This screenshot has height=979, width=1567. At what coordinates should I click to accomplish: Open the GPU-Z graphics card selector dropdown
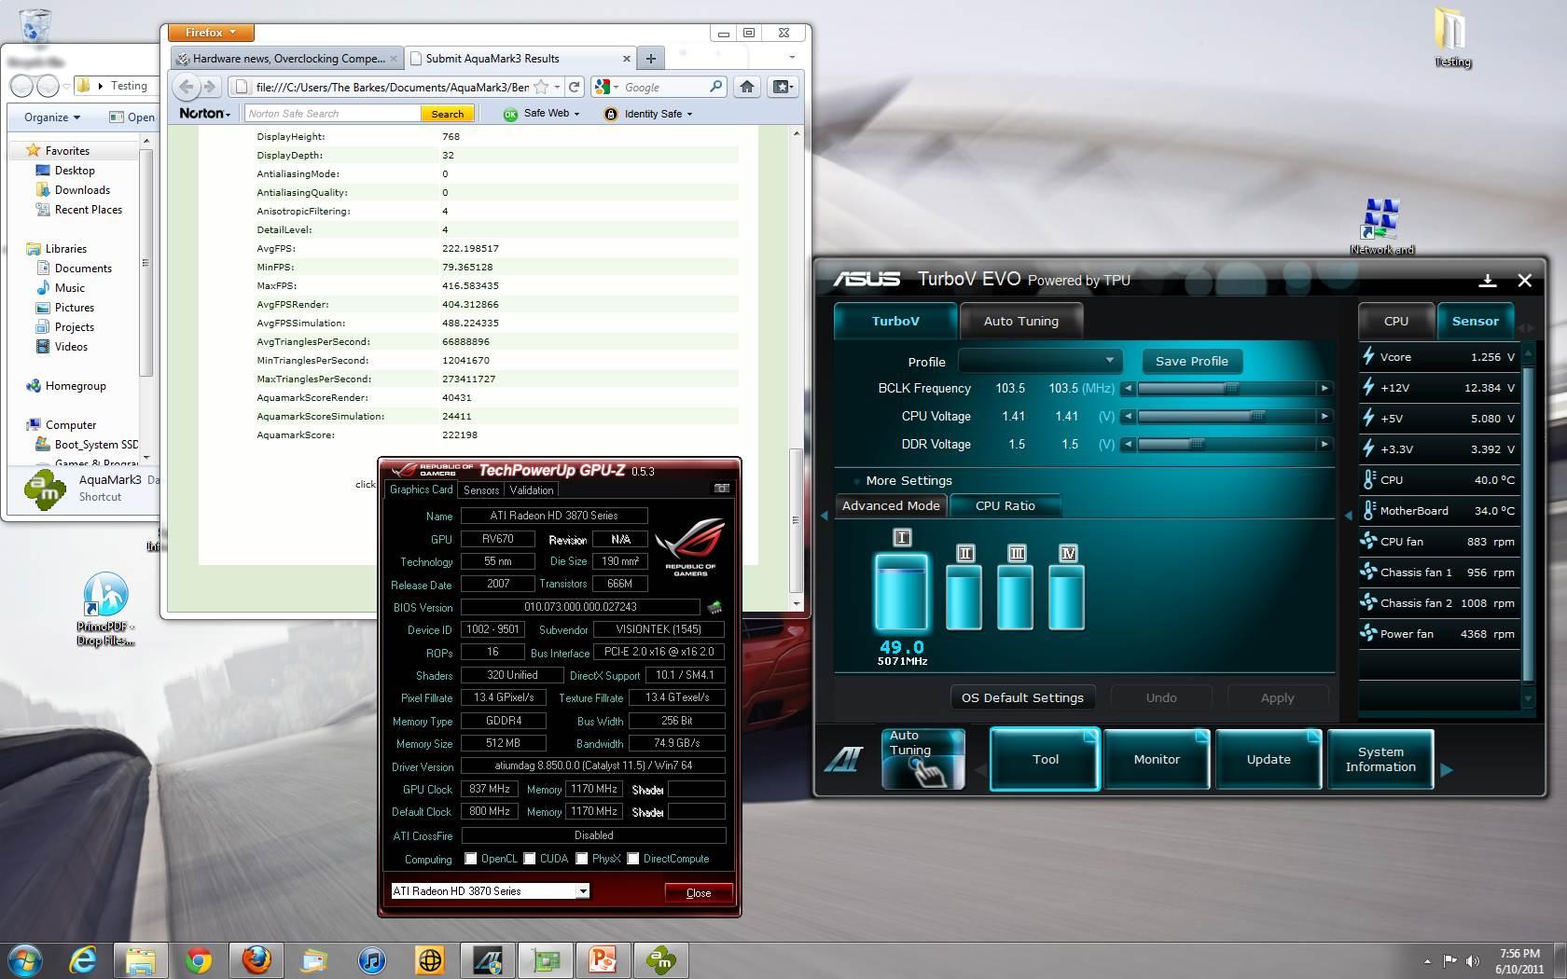[490, 890]
